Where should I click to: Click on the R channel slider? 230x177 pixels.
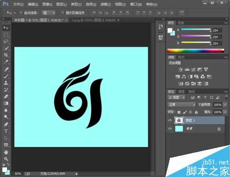tap(196, 29)
